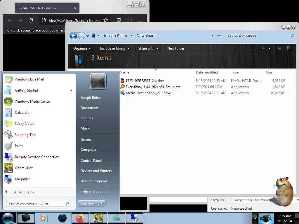Image resolution: width=299 pixels, height=224 pixels.
Task: Expand Getting Started submenu arrow
Action: [x=71, y=90]
